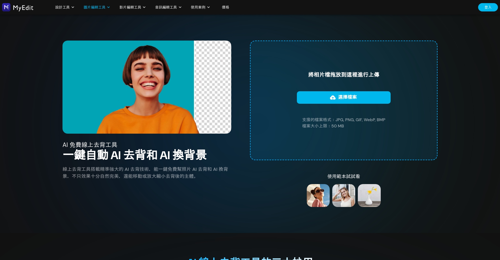Viewport: 500px width, 260px height.
Task: Click the 選擇檔案 upload button
Action: pyautogui.click(x=344, y=97)
